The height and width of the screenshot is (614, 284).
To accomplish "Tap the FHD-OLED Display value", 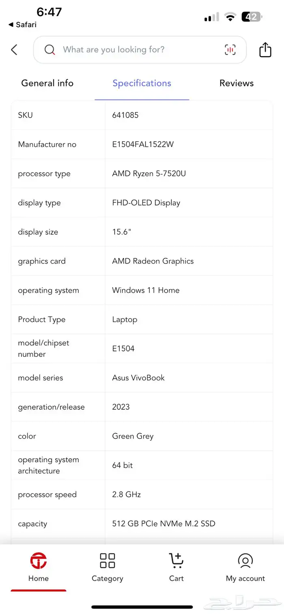I will 146,203.
